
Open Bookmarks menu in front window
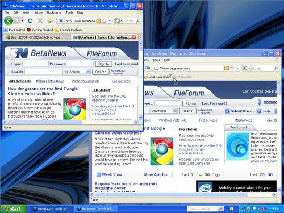click(54, 12)
